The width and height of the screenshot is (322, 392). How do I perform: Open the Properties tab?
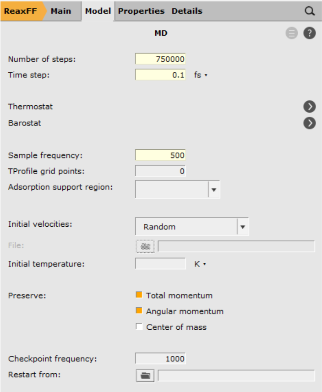[141, 11]
